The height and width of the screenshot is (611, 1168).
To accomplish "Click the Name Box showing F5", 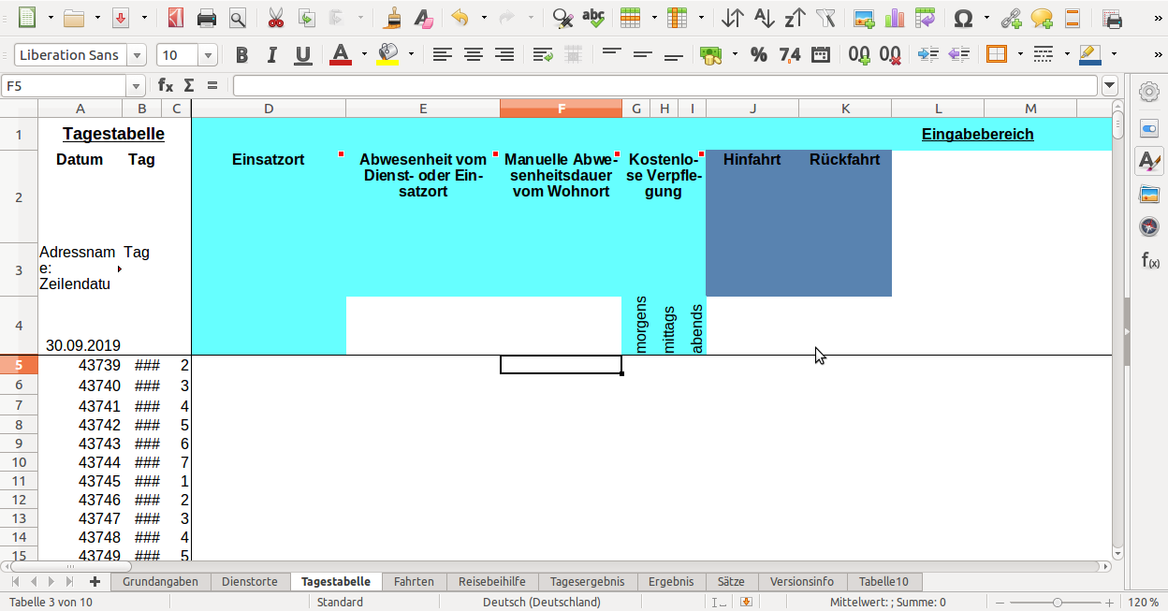I will pyautogui.click(x=63, y=86).
